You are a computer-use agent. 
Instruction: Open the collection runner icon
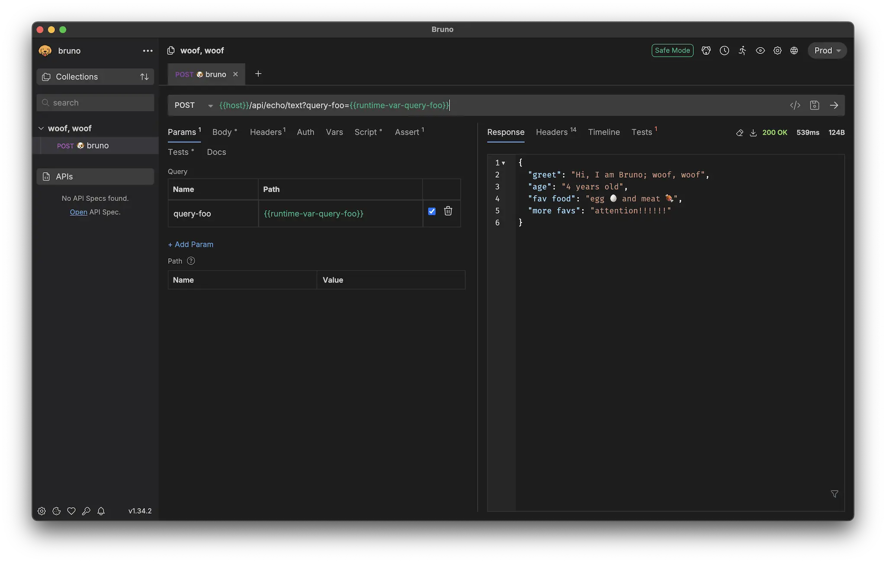[x=742, y=51]
